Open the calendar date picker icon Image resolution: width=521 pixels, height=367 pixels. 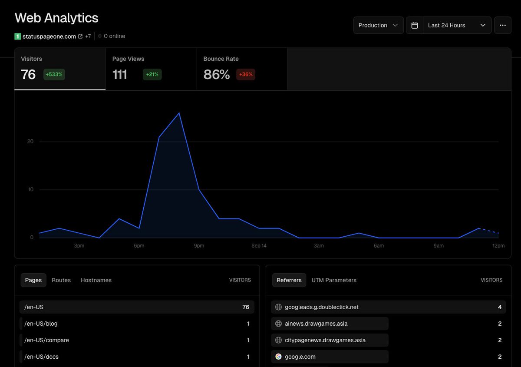tap(414, 25)
